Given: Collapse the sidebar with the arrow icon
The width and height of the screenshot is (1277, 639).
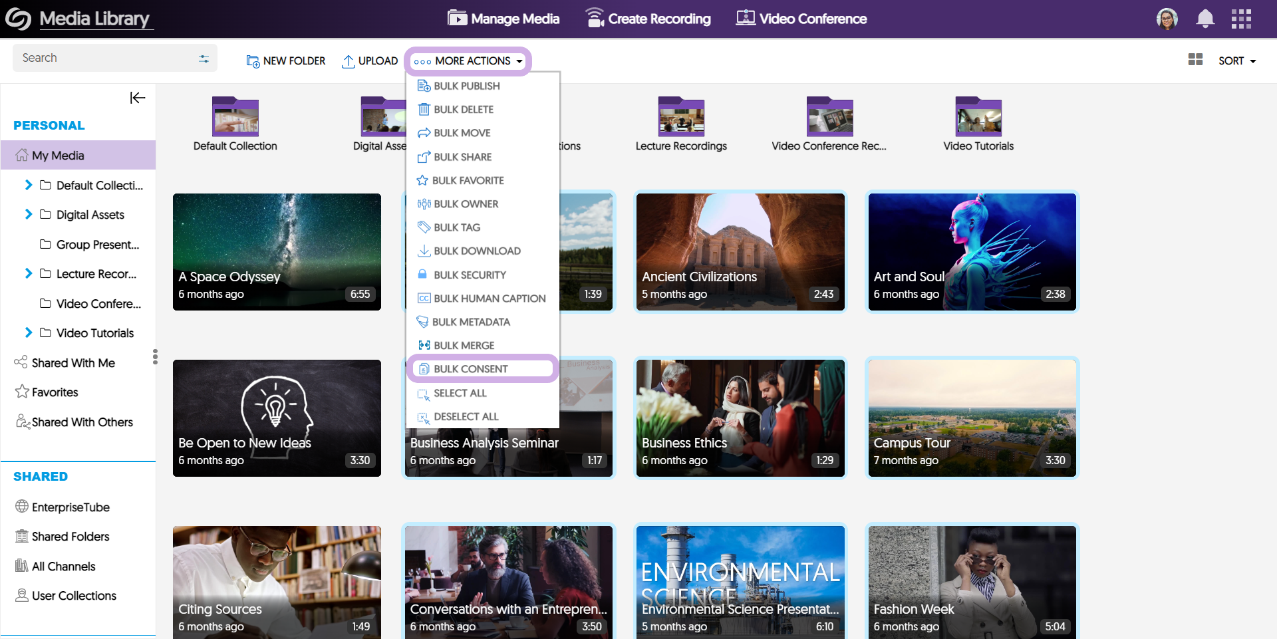Looking at the screenshot, I should coord(137,98).
